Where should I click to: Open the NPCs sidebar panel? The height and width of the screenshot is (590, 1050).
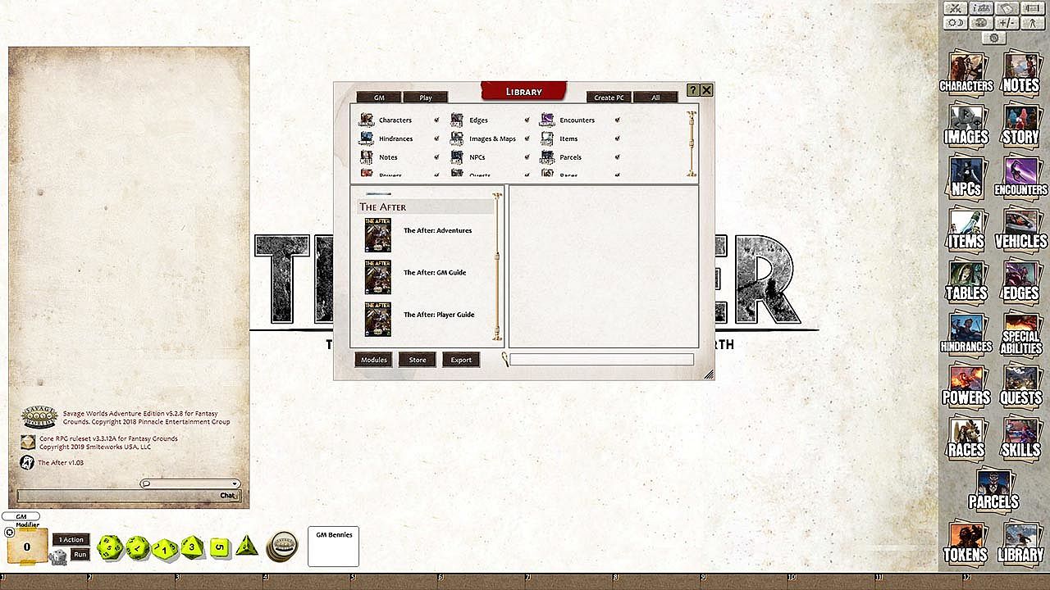[x=966, y=176]
